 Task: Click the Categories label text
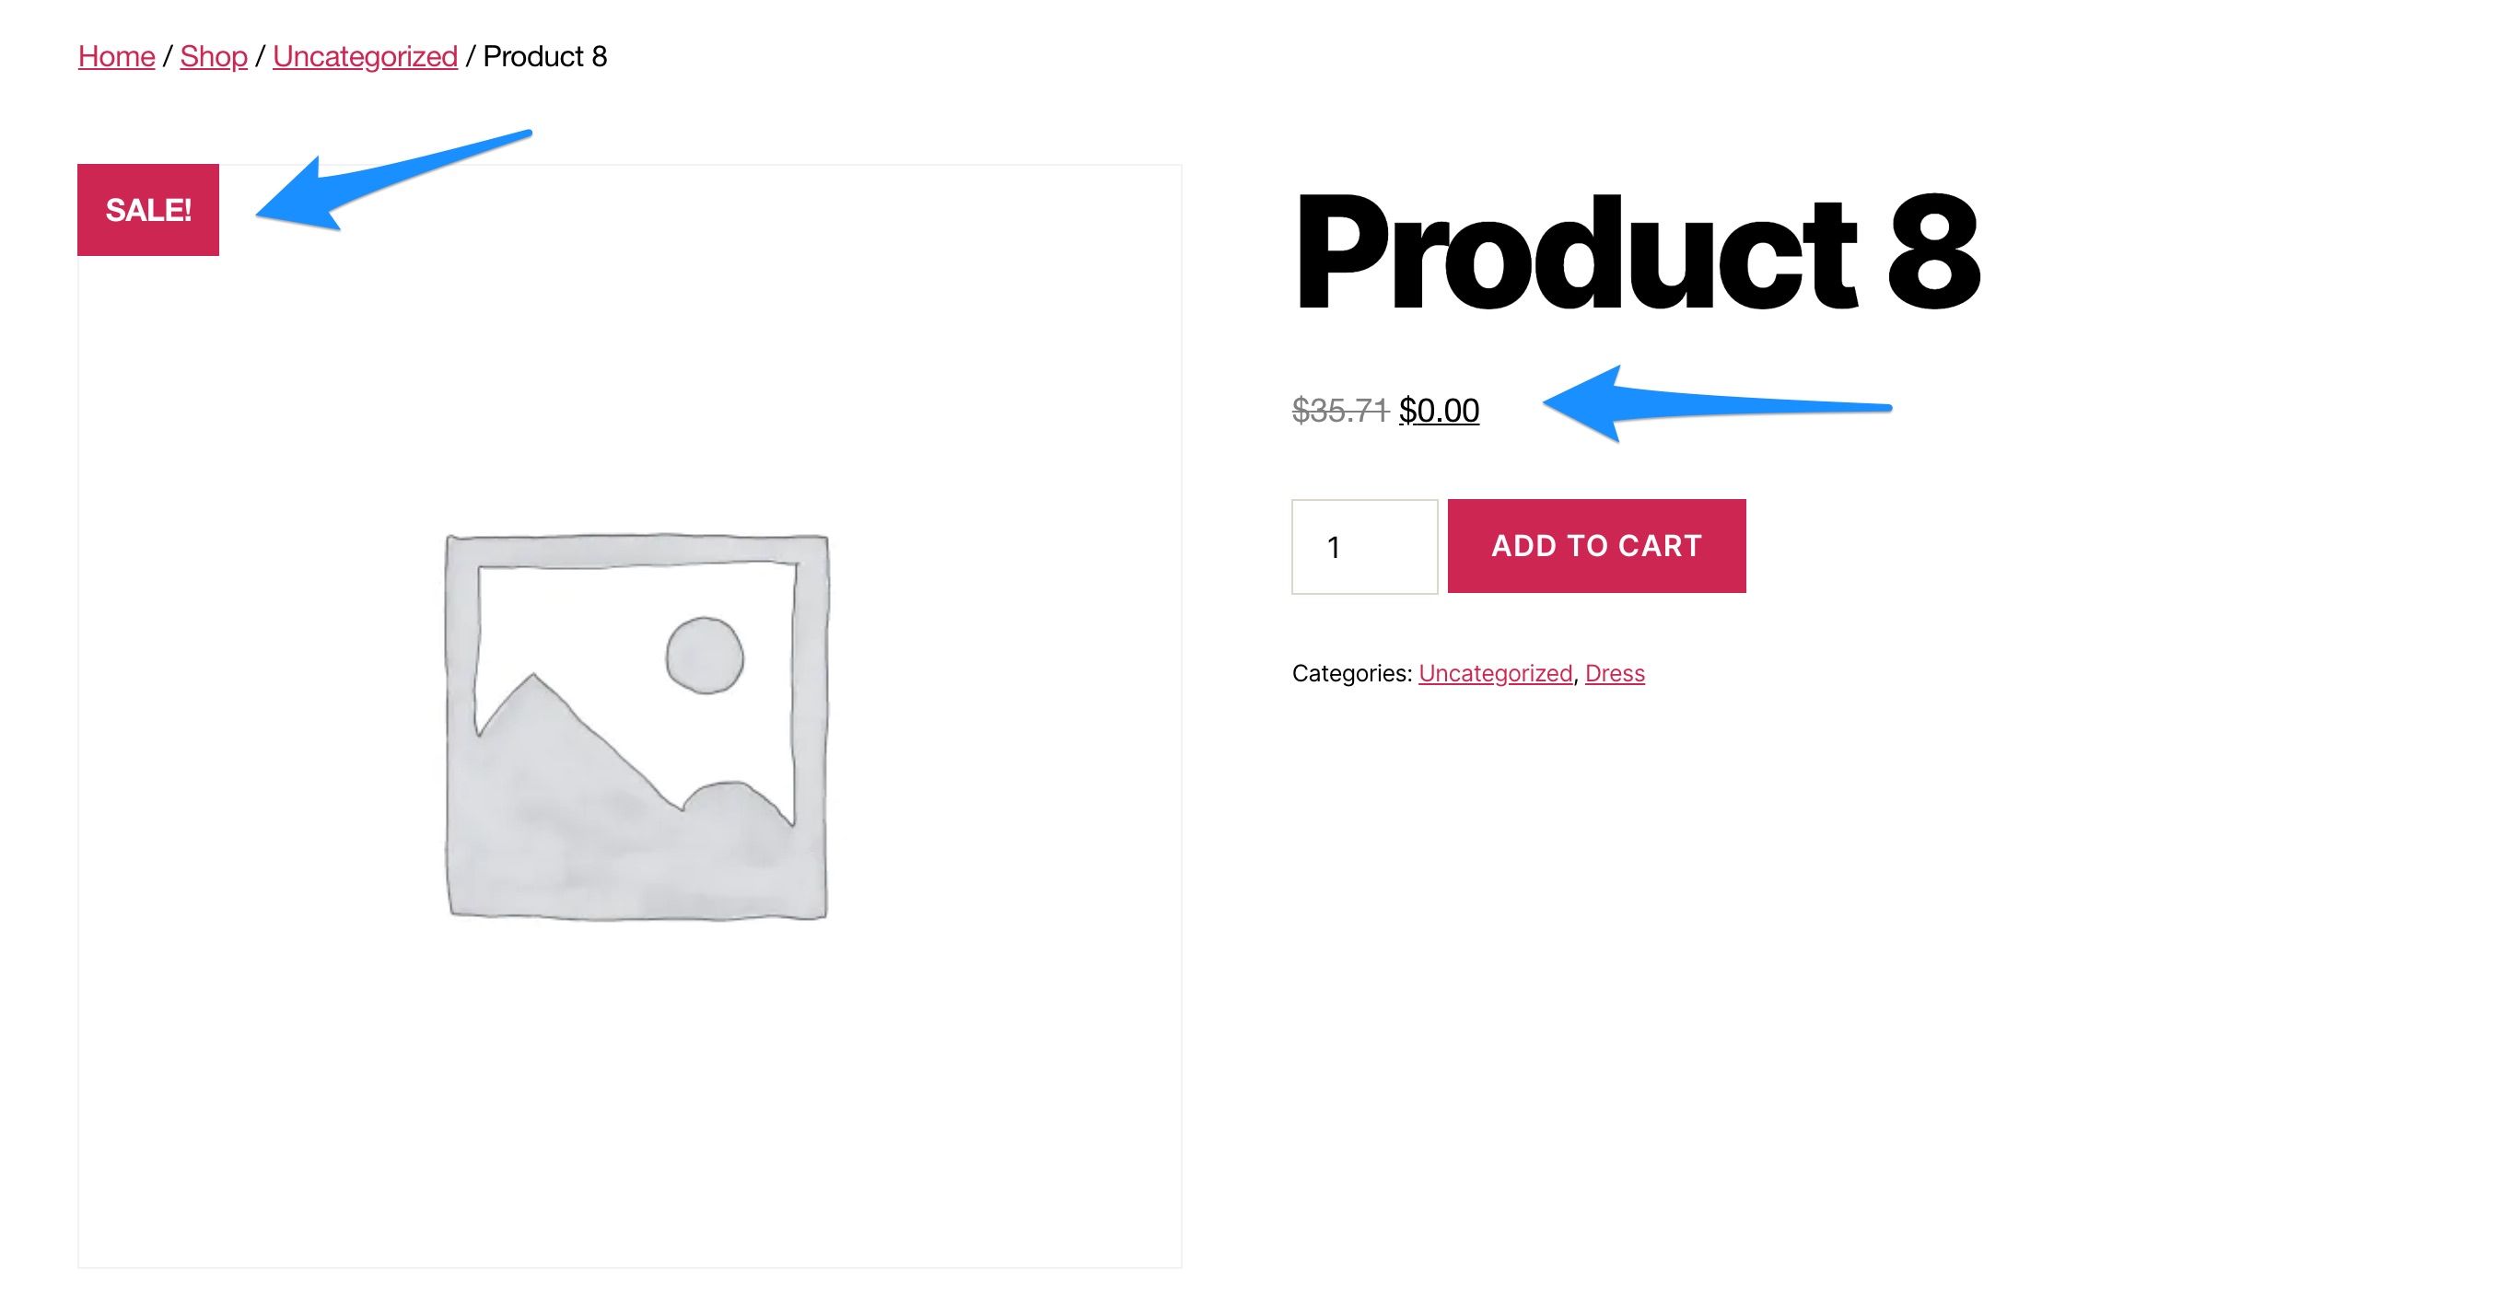(1352, 672)
